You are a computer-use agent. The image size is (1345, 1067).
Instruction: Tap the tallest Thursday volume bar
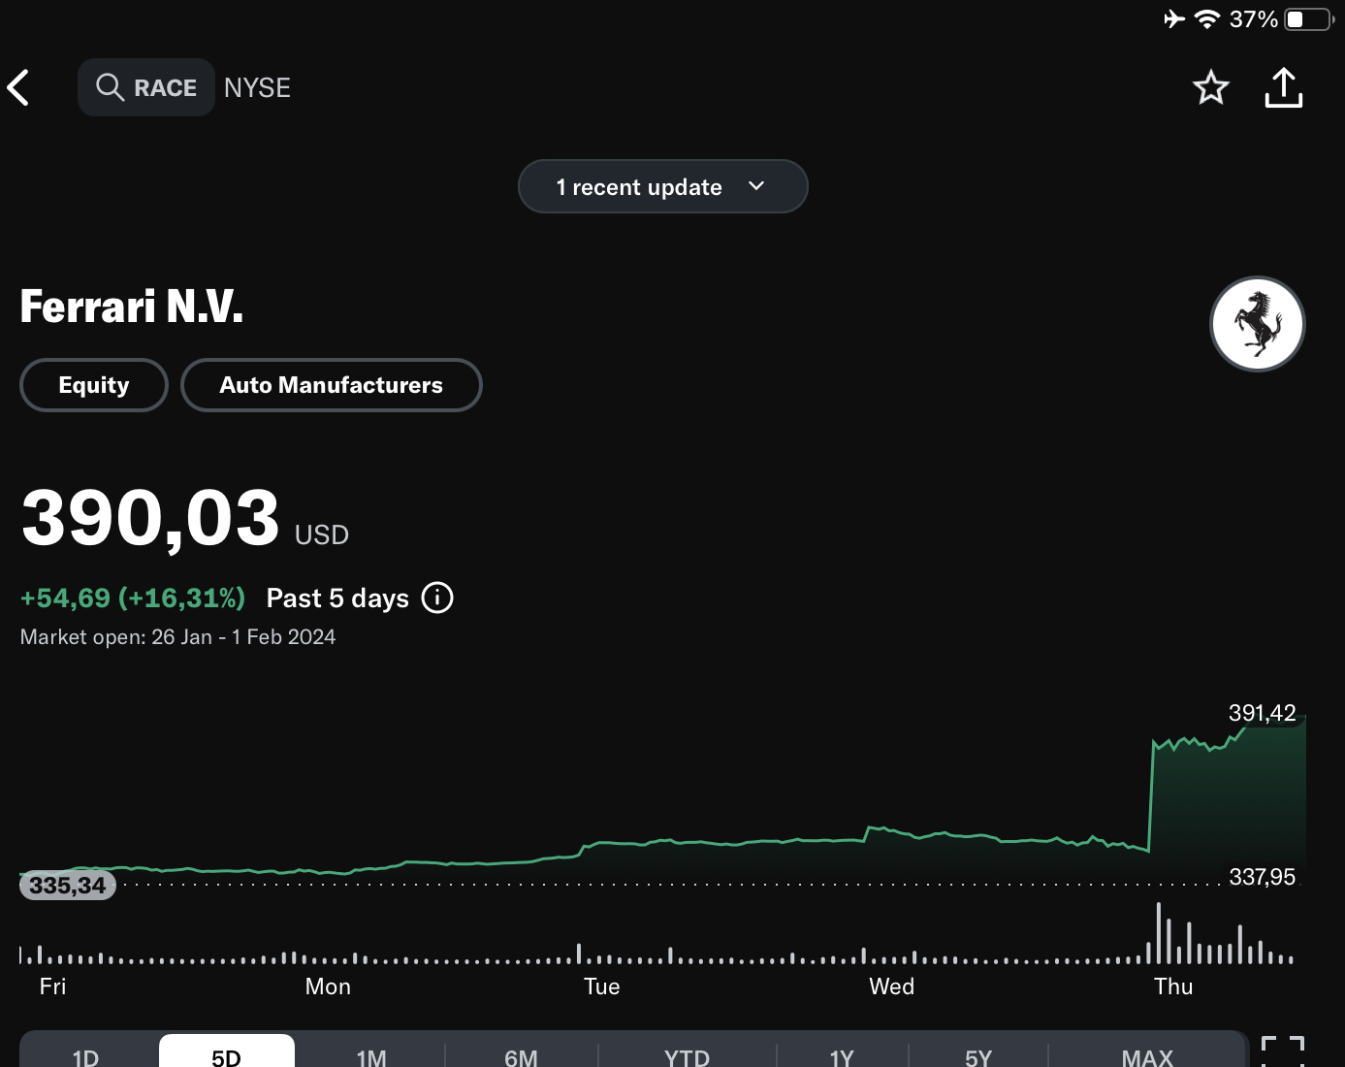[1158, 933]
